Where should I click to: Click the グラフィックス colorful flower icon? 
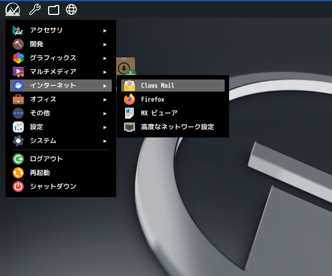[18, 58]
